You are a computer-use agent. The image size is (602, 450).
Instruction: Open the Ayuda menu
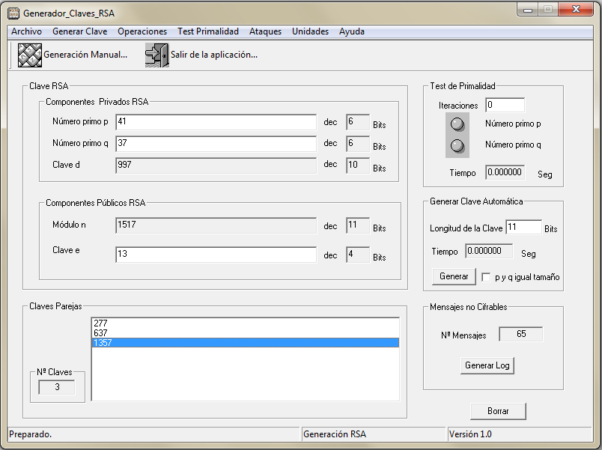pyautogui.click(x=352, y=31)
